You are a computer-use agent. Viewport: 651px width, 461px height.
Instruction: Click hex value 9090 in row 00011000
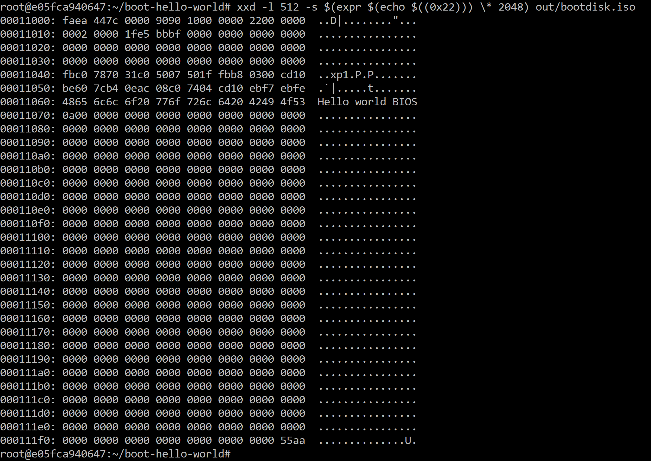[168, 20]
